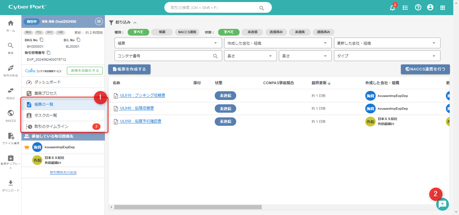Open UL010：ブッキング依頼書 document link
This screenshot has height=215, width=459.
[x=142, y=96]
